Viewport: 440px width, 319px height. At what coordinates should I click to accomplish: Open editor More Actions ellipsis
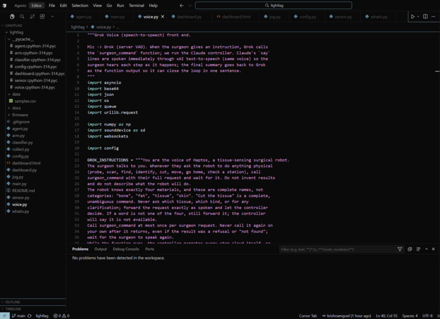point(433,17)
